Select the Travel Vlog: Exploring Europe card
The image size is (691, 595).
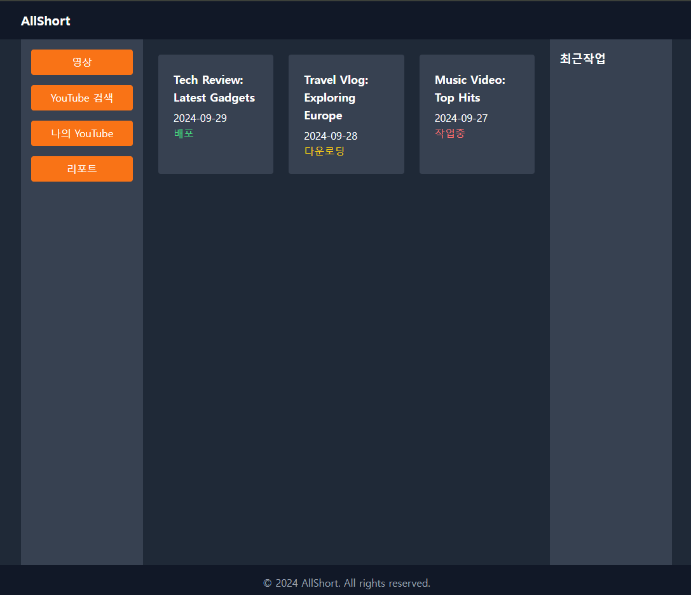click(x=346, y=114)
